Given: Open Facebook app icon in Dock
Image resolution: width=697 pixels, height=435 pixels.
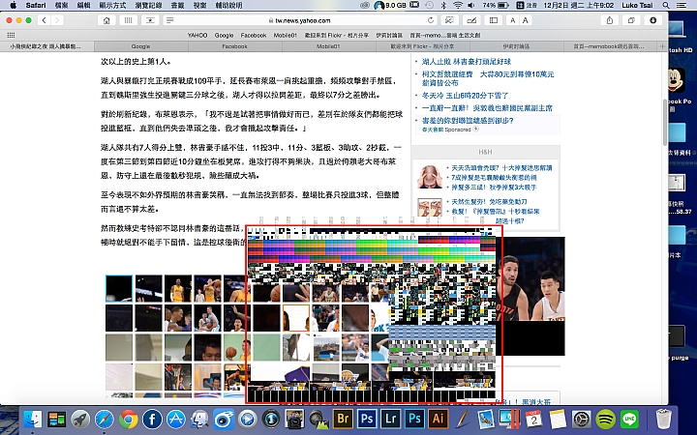Looking at the screenshot, I should click(x=152, y=419).
